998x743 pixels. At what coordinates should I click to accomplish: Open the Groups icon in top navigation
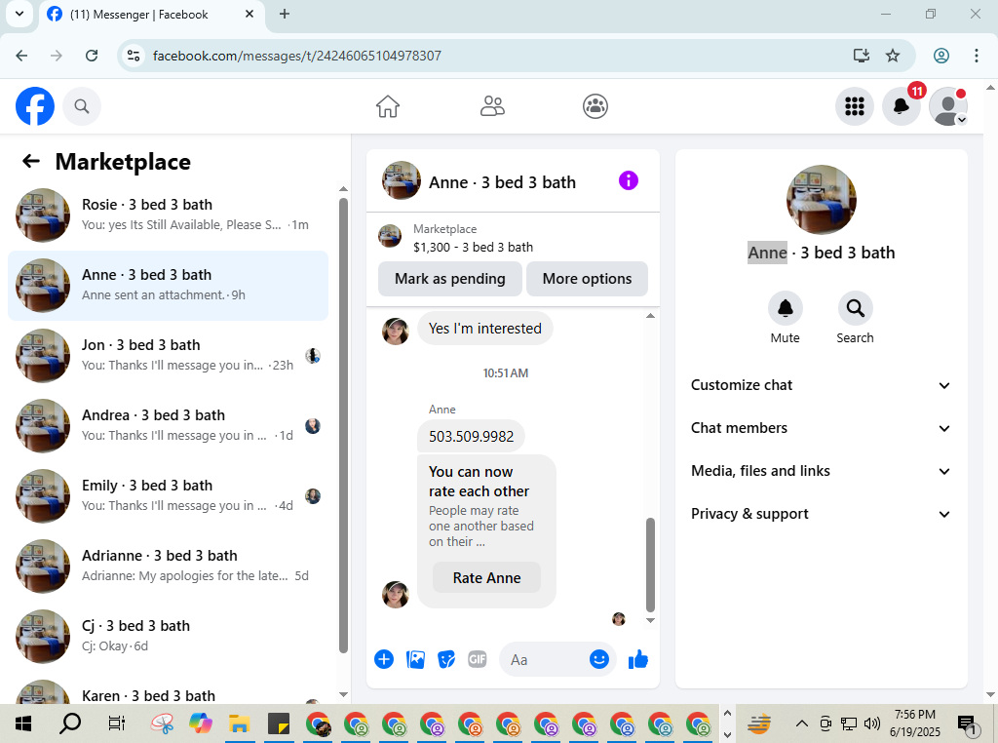tap(595, 106)
